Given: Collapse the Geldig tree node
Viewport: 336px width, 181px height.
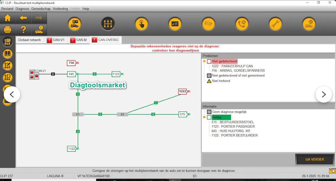Looking at the screenshot, I should pyautogui.click(x=204, y=117).
